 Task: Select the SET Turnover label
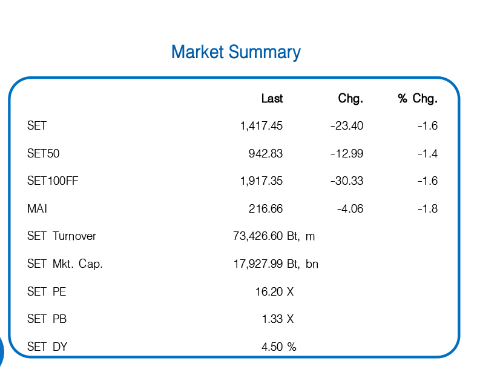pos(62,236)
